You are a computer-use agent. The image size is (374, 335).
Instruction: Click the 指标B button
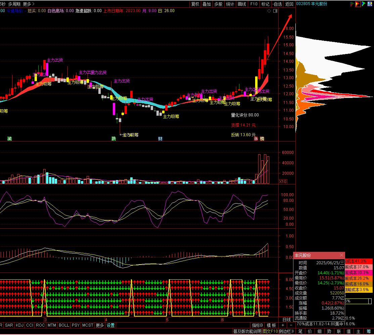click(258, 325)
